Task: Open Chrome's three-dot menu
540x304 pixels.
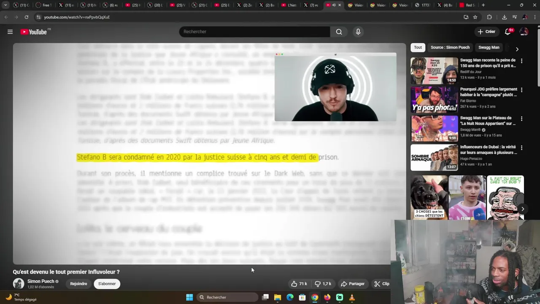Action: pos(535,17)
